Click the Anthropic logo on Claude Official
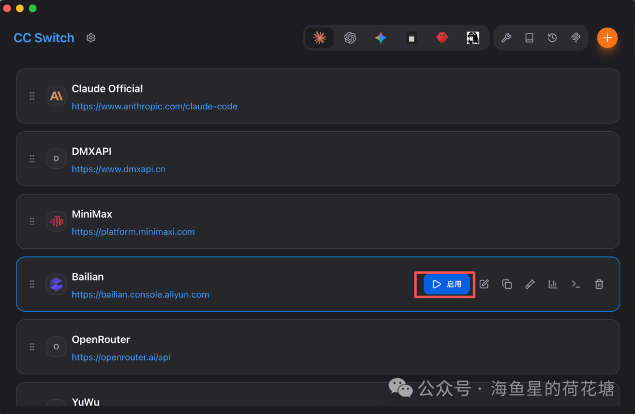The height and width of the screenshot is (414, 635). 56,96
